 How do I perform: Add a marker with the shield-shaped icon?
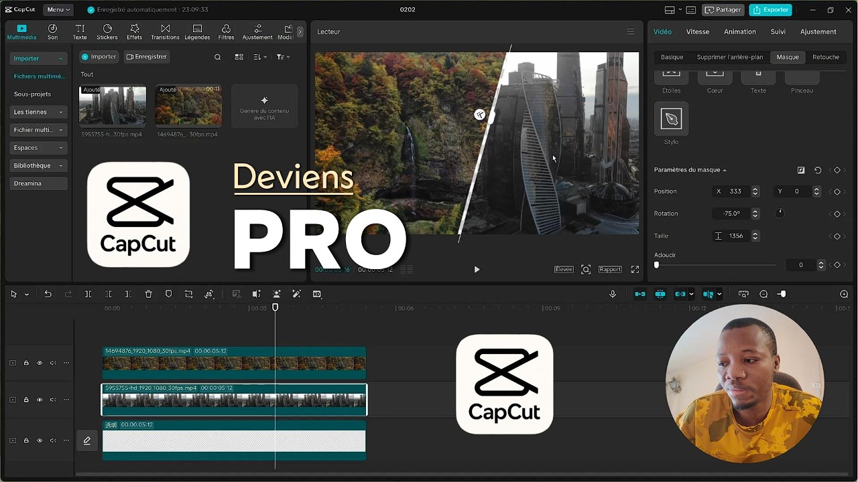(169, 294)
